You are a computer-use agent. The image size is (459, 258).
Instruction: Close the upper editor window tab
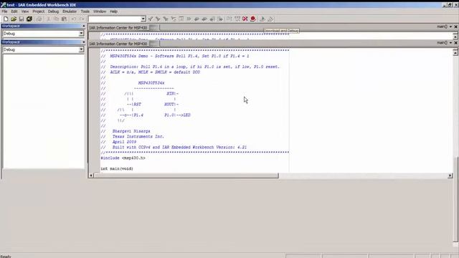(455, 27)
